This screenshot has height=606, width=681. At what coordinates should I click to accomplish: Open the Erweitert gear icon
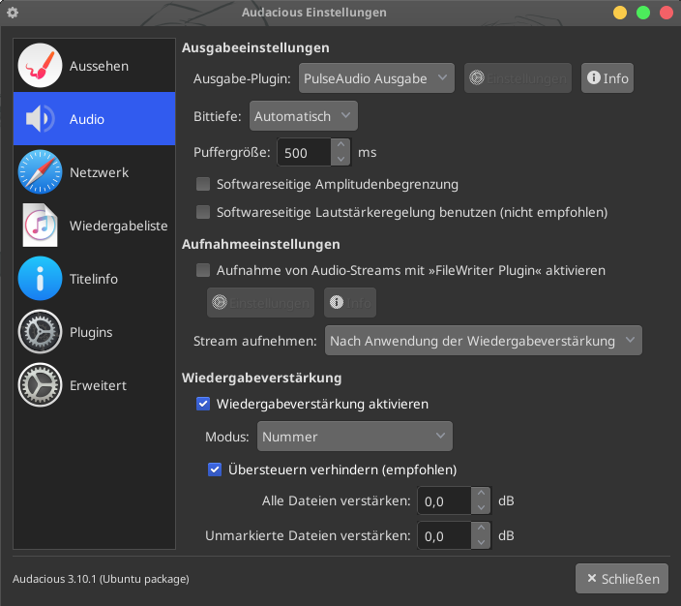(x=40, y=385)
